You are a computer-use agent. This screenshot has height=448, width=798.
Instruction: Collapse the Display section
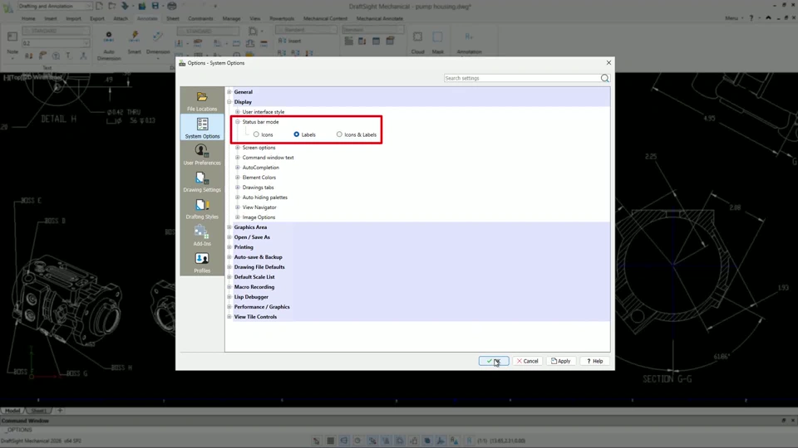click(x=229, y=102)
